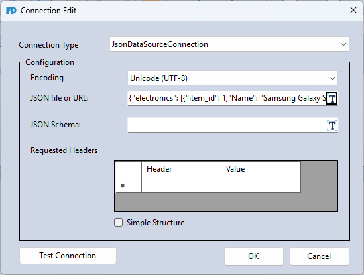Click the table's top-left select-all corner cell
Image resolution: width=364 pixels, height=275 pixels.
(x=129, y=169)
